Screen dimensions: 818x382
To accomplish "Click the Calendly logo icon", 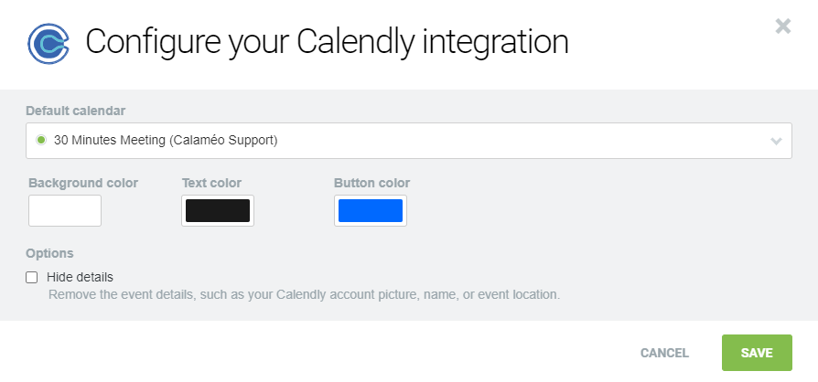I will [48, 43].
